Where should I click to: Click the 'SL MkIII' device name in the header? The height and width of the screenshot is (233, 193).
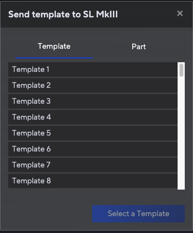[x=100, y=14]
